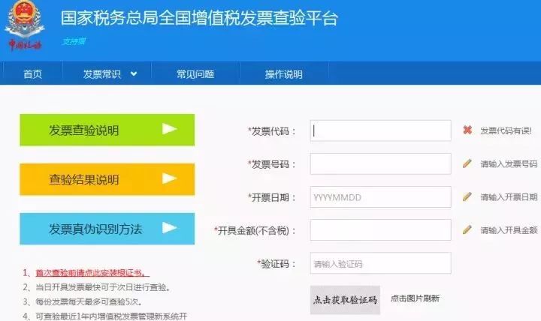The height and width of the screenshot is (321, 541).
Task: Focus the 发票号码 input field
Action: (x=380, y=163)
